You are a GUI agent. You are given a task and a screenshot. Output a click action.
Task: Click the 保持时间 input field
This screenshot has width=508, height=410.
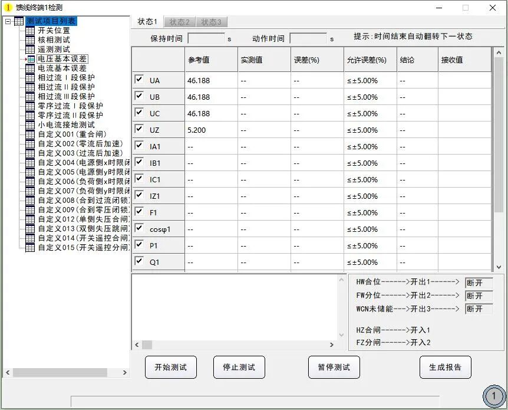(x=206, y=38)
